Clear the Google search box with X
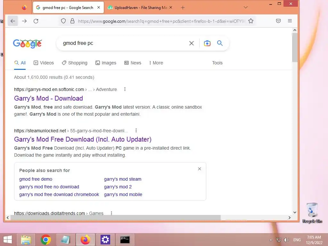Viewport: 328px width, 246px height. [192, 43]
